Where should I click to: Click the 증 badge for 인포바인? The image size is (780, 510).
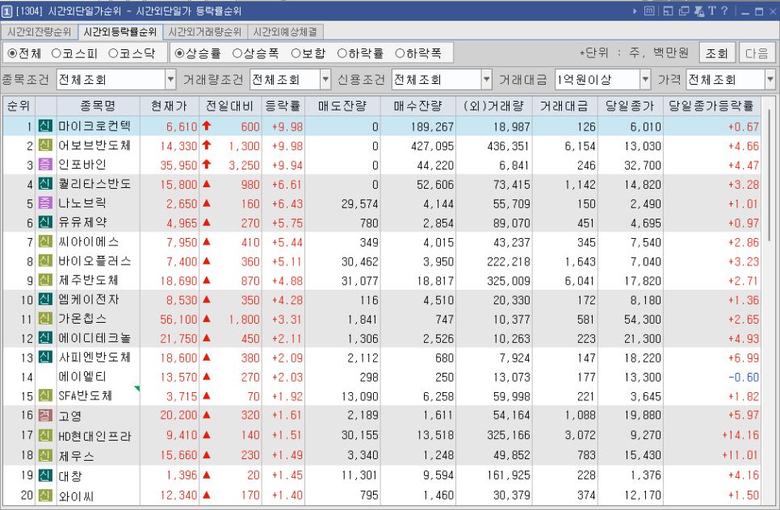(x=45, y=164)
